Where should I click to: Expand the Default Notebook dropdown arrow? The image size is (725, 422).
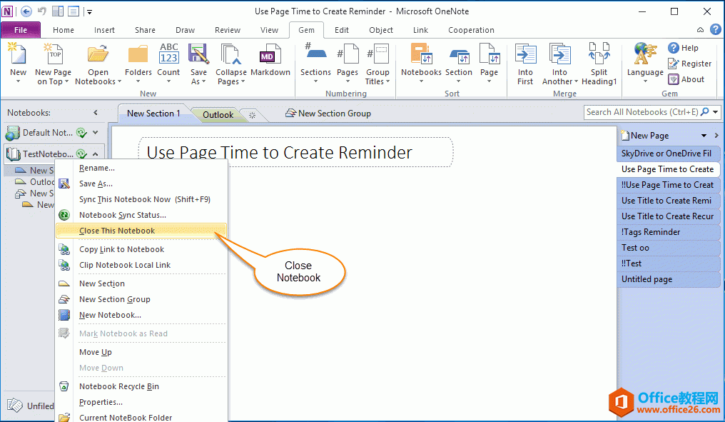click(96, 132)
